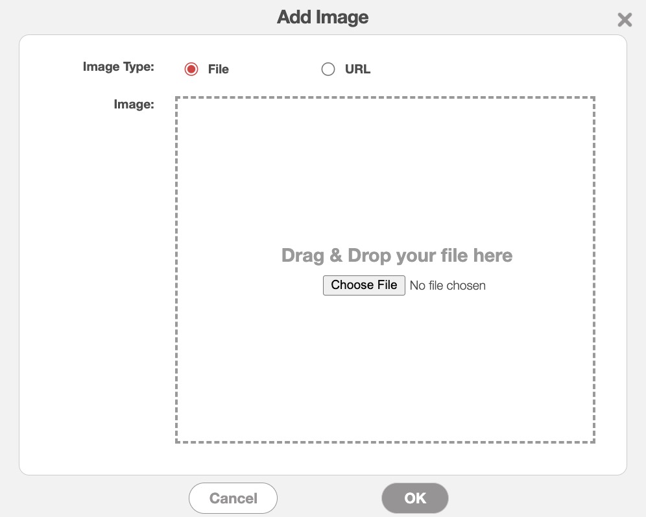The image size is (646, 517).
Task: Click empty space in upper drop zone
Action: pyautogui.click(x=385, y=162)
